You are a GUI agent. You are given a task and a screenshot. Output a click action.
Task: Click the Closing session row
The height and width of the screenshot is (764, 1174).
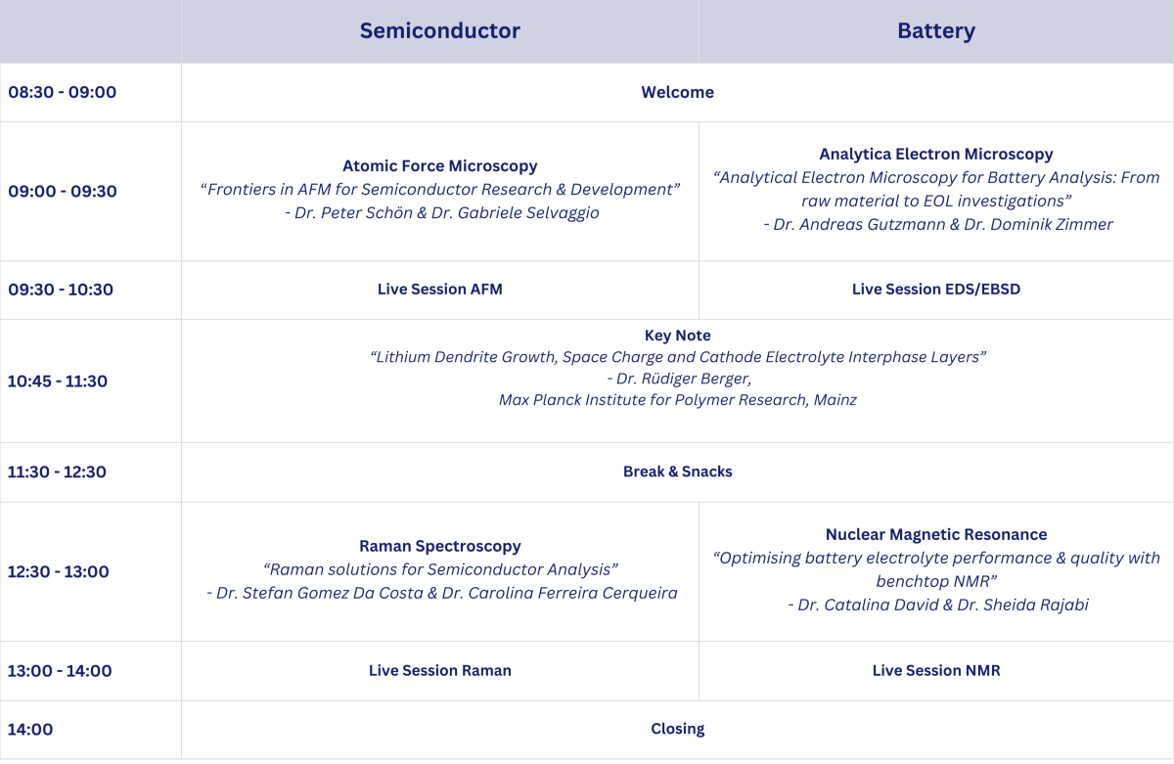click(x=677, y=729)
